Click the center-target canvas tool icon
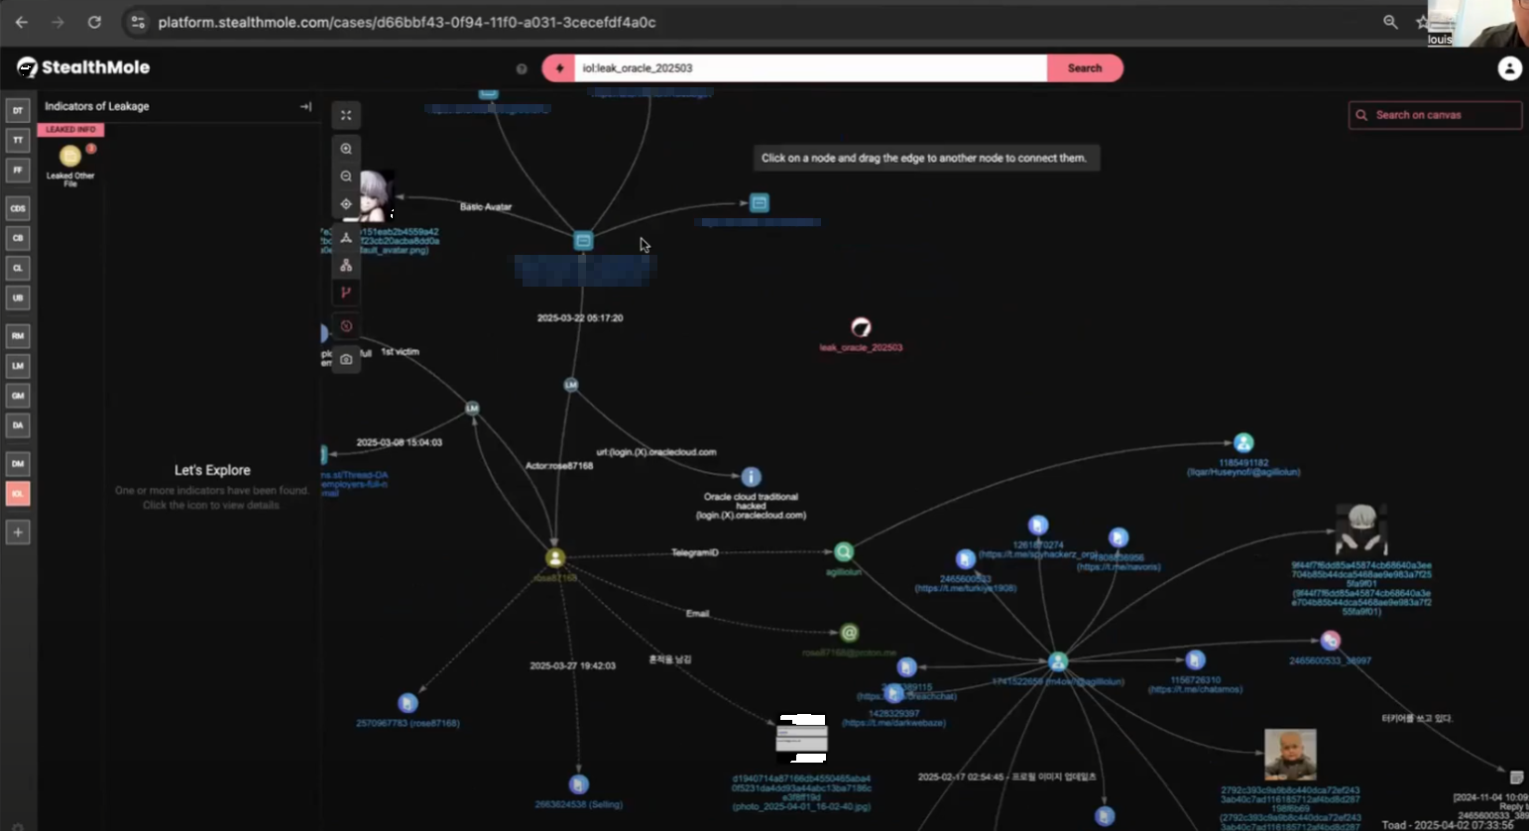1529x831 pixels. pos(346,204)
